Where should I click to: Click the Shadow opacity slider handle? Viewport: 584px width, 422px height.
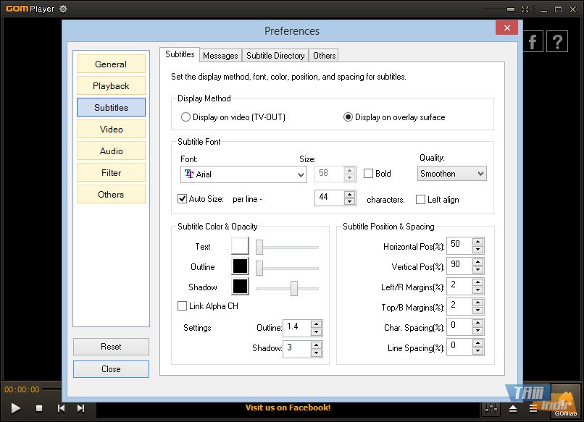pos(294,288)
